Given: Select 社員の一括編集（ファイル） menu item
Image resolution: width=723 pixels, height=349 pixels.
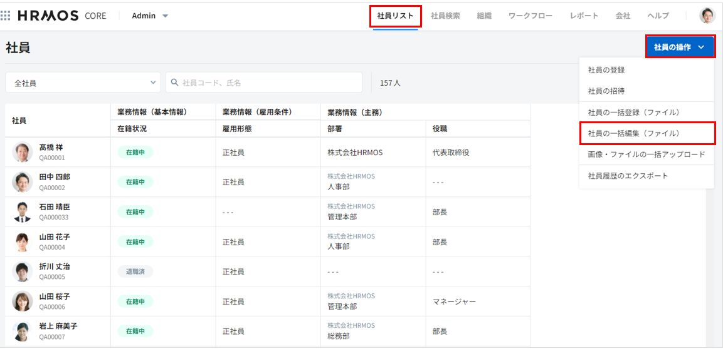Looking at the screenshot, I should (x=633, y=133).
